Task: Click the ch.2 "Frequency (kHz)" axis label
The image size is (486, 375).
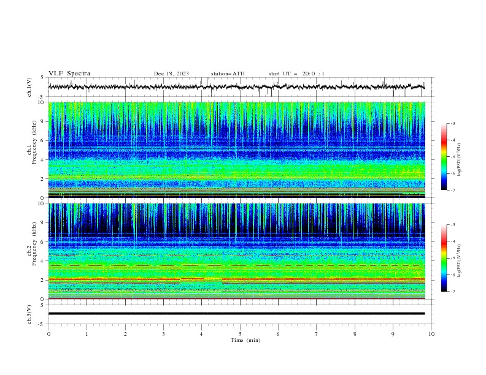Action: [34, 244]
